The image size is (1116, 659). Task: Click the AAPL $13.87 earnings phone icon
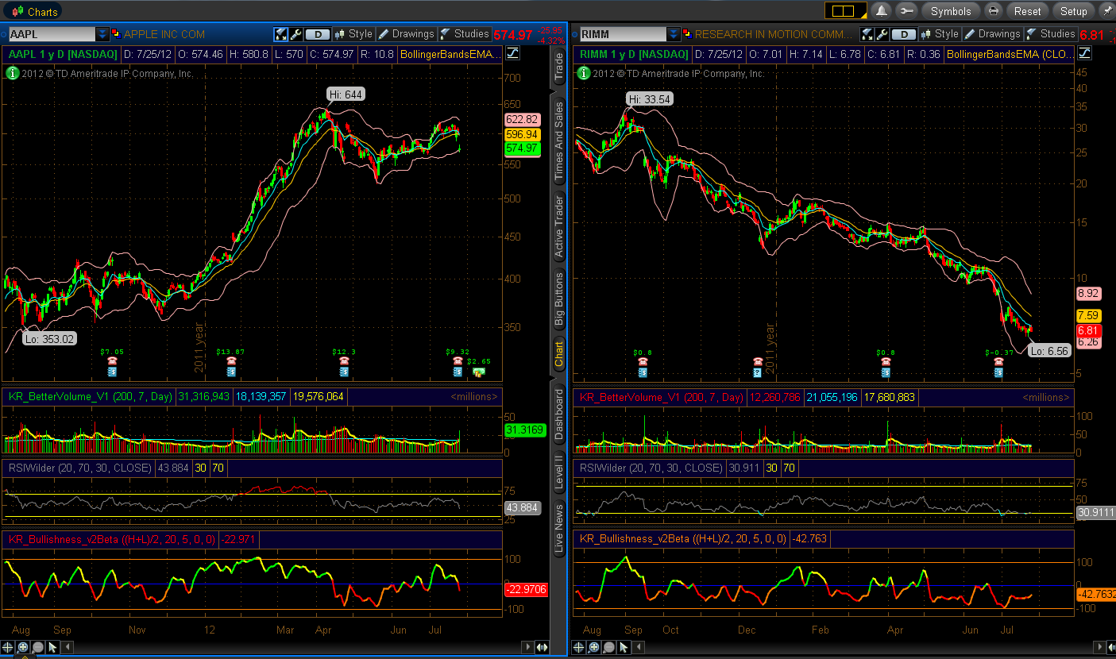pos(232,361)
